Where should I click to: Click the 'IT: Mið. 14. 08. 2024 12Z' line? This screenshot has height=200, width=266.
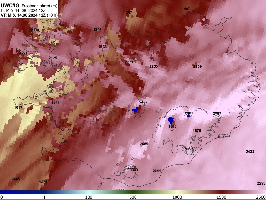coord(23,11)
